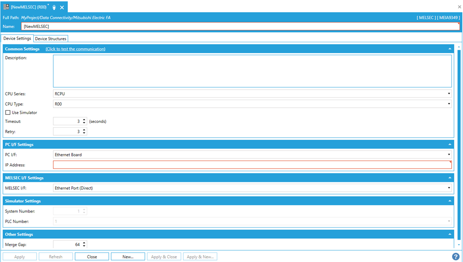
Task: Click the scrollbar up arrow
Action: (459, 47)
